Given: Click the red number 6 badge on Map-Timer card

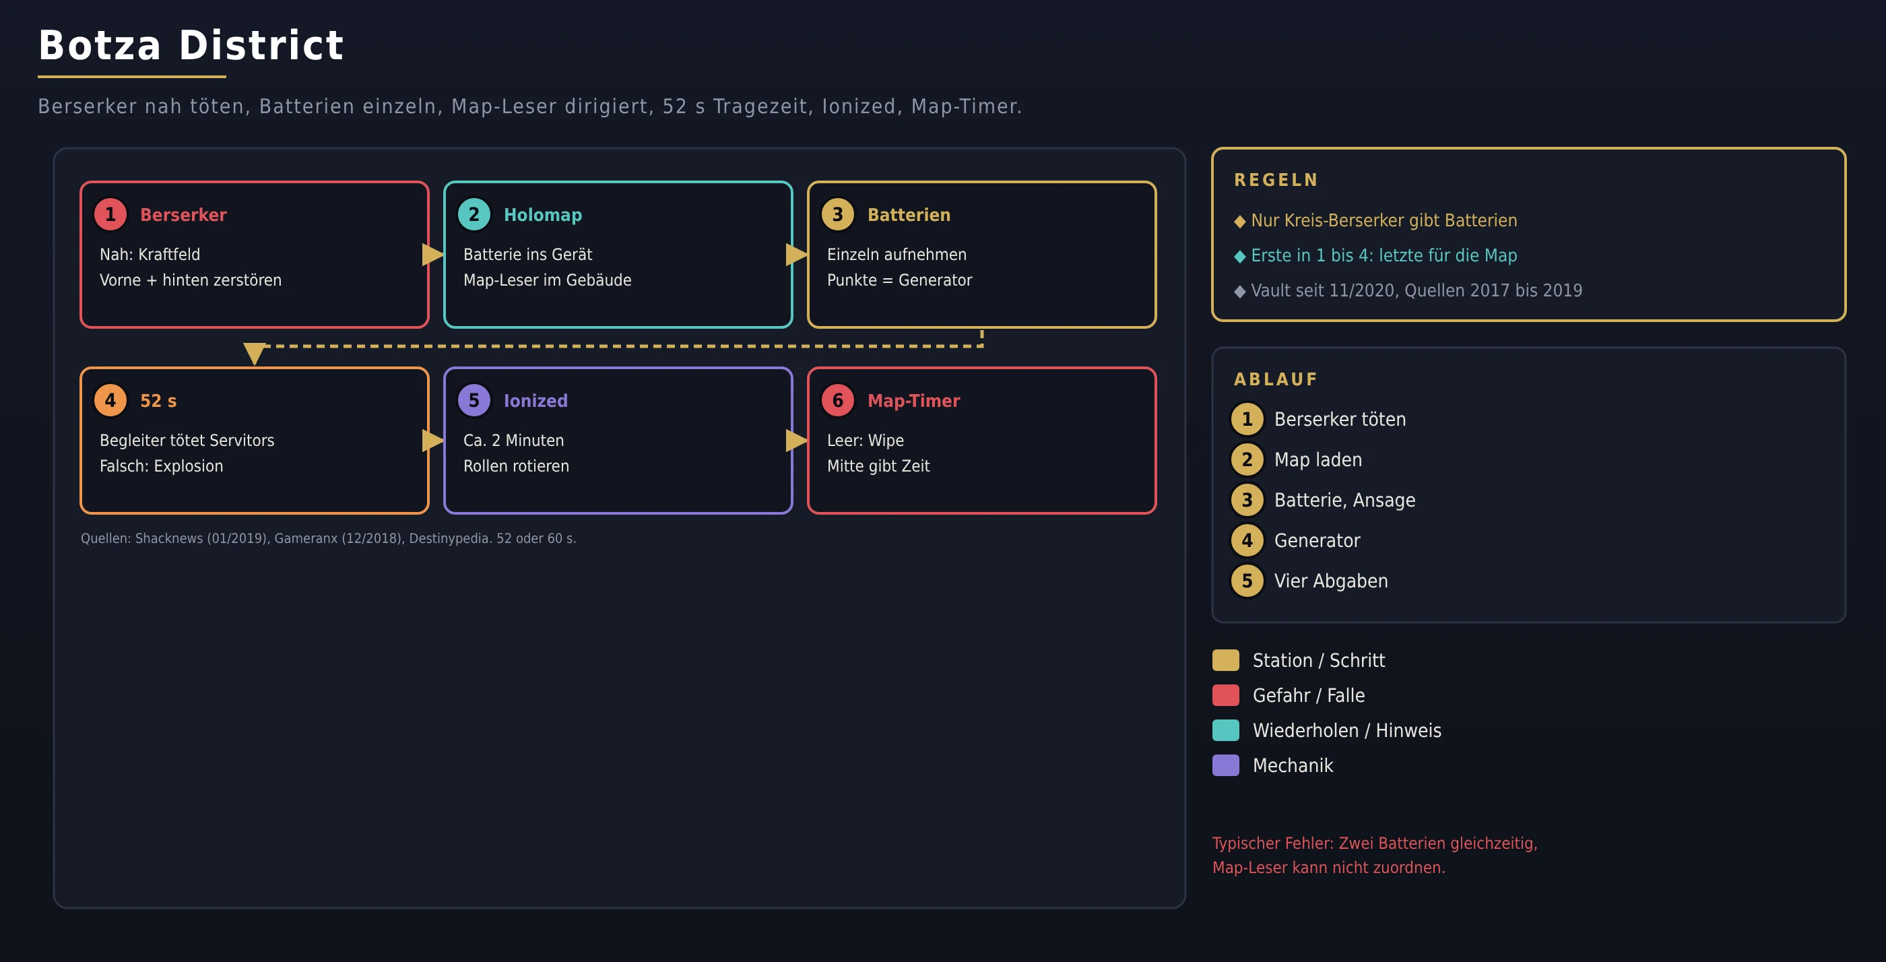Looking at the screenshot, I should 837,400.
